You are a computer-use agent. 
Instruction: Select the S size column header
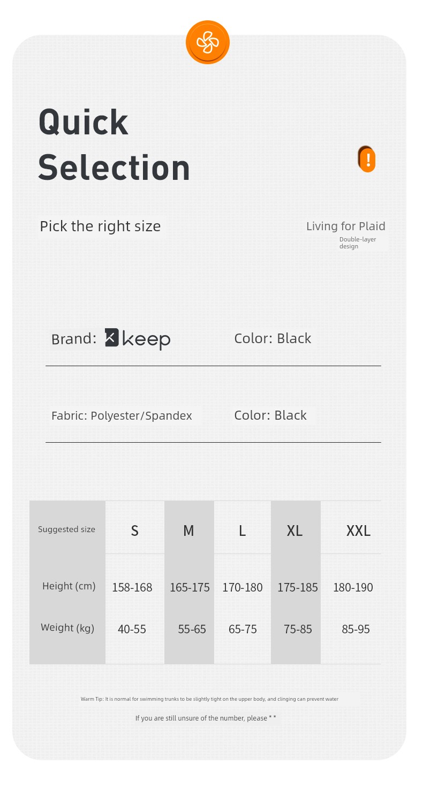(135, 531)
